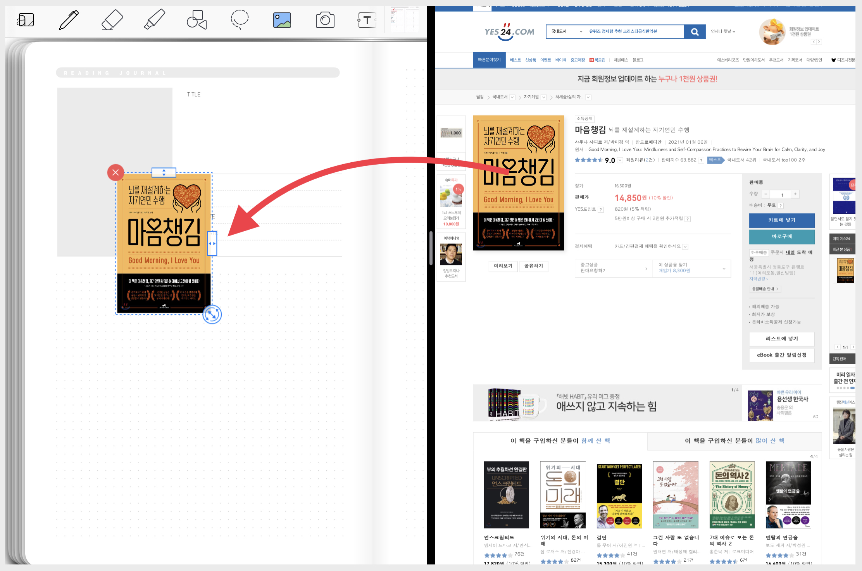Increase quantity with plus stepper
The height and width of the screenshot is (571, 862).
(x=795, y=194)
